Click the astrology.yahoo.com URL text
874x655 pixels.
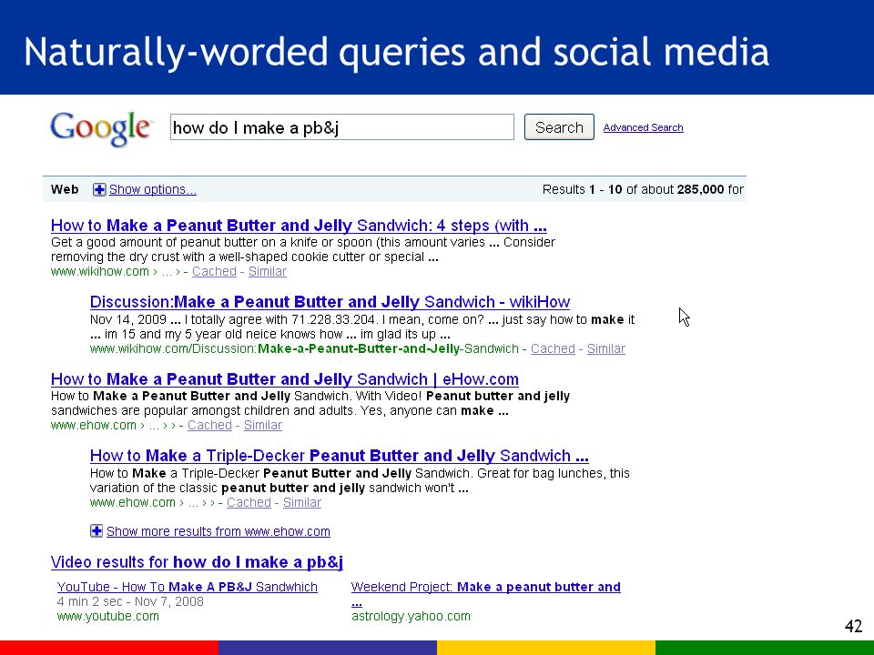411,617
